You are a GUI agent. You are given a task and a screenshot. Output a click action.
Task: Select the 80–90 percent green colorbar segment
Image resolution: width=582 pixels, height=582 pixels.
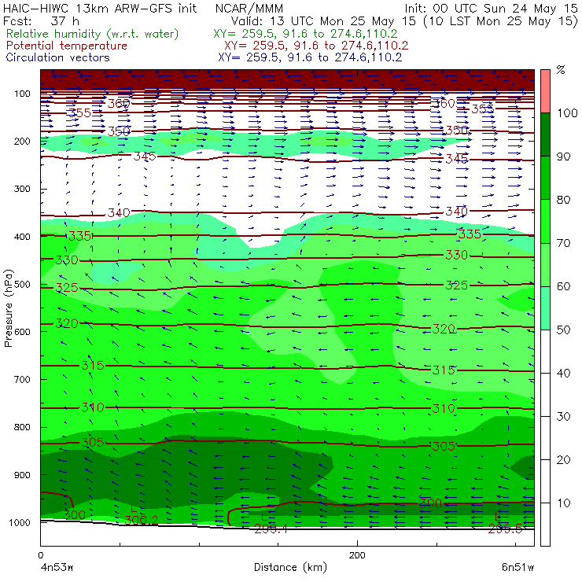(545, 178)
